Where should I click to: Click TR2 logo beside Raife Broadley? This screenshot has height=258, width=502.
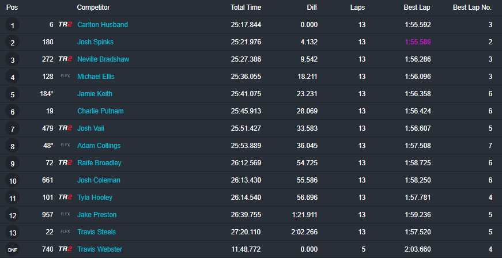(x=65, y=163)
